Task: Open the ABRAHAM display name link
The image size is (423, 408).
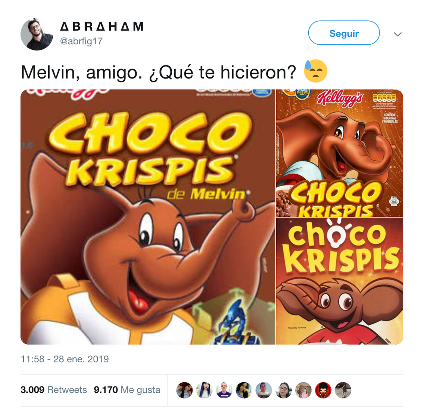Action: click(102, 27)
